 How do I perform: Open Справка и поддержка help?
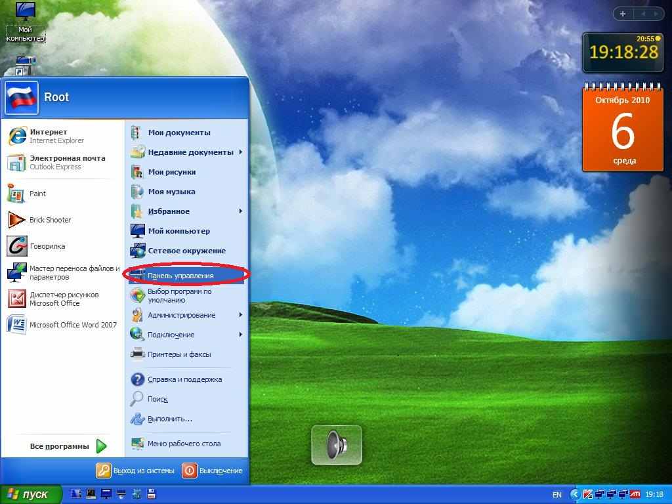click(x=187, y=379)
